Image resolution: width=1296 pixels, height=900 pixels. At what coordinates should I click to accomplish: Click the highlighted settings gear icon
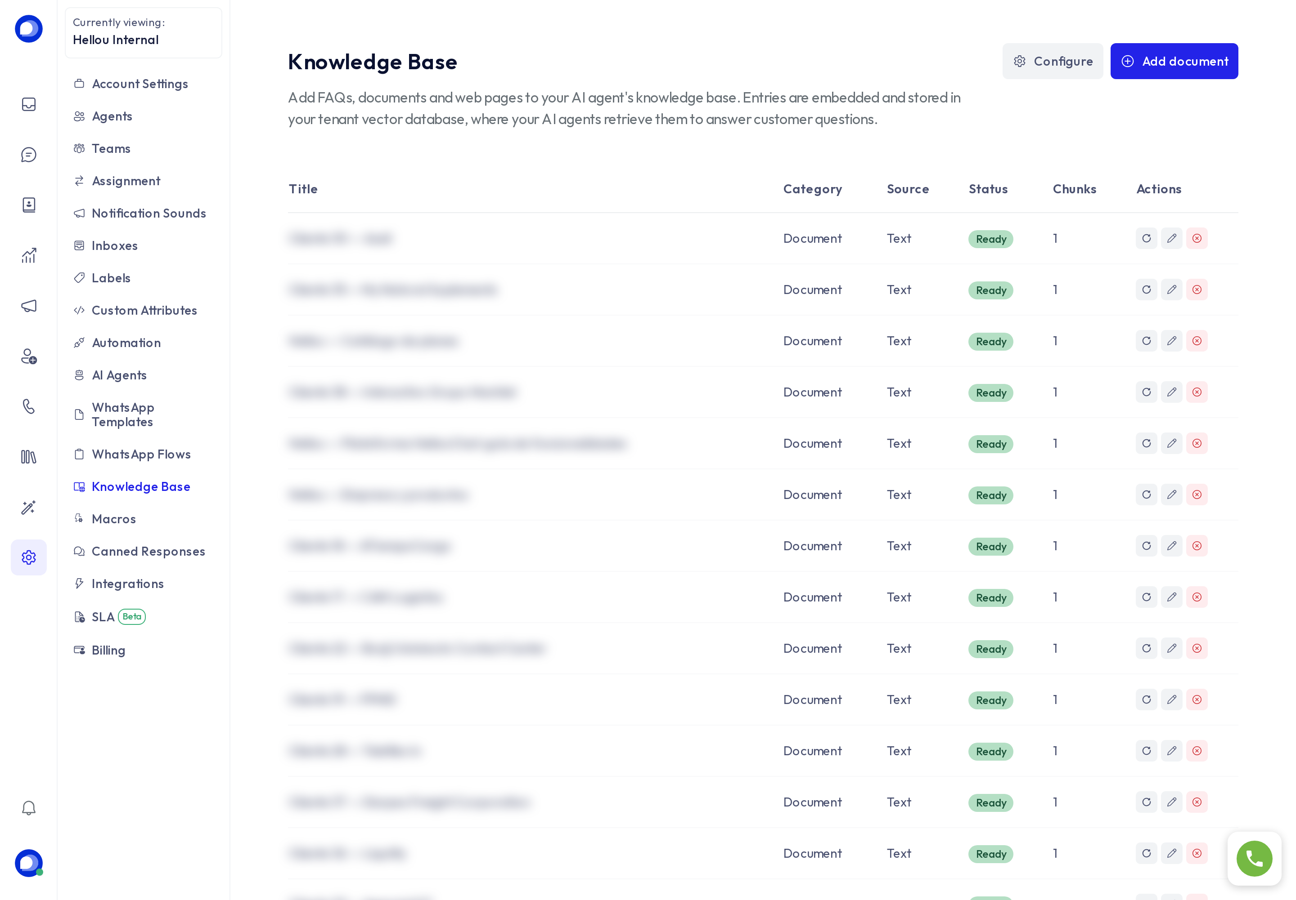pos(29,557)
